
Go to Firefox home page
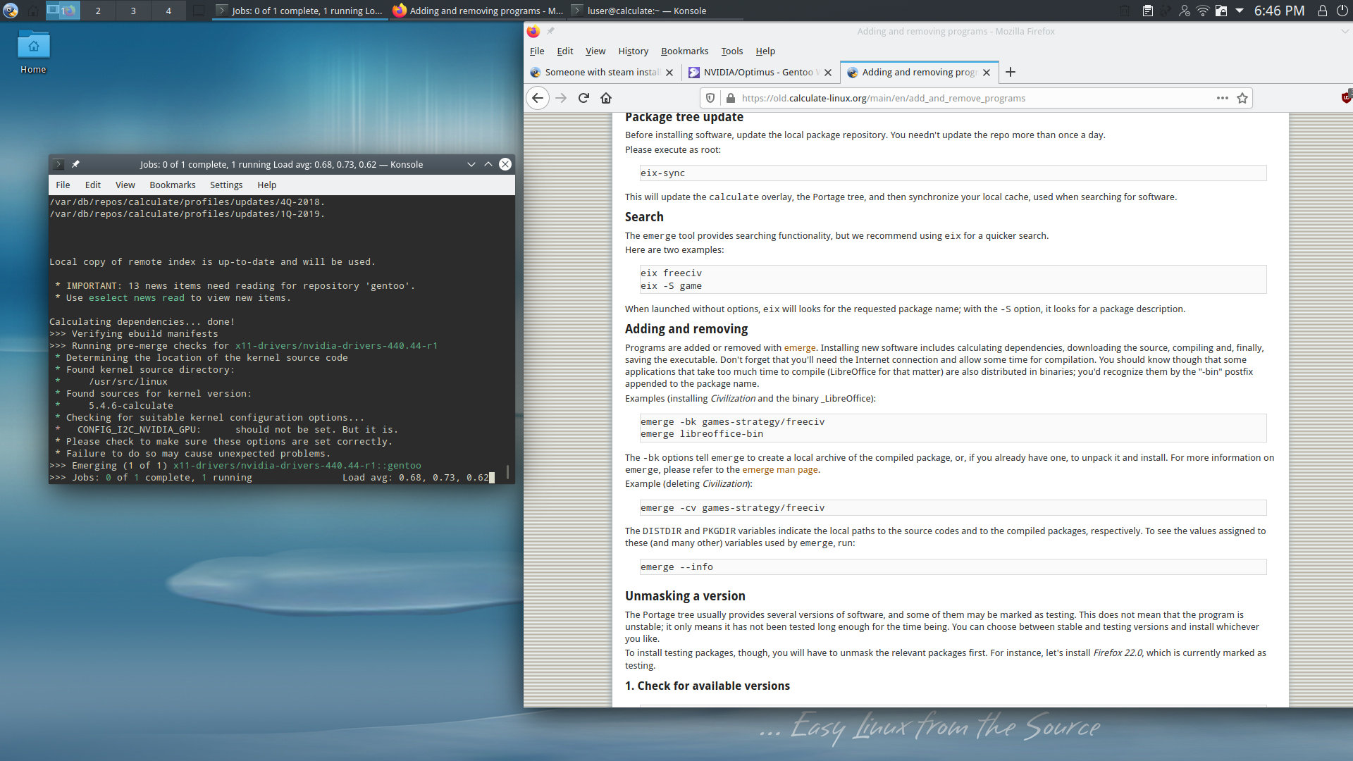click(606, 98)
